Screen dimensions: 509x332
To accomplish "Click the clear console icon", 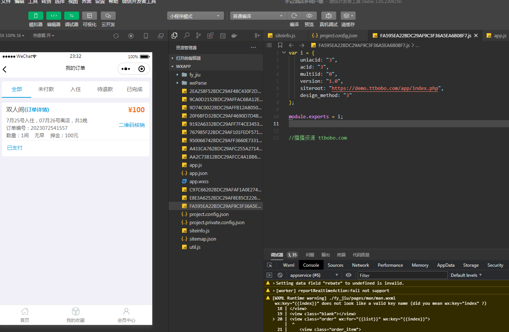I will (x=280, y=275).
